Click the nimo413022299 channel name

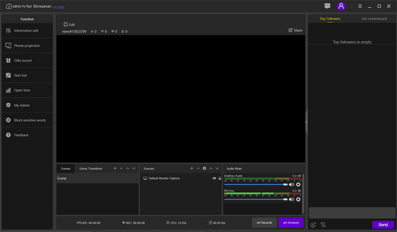pos(74,31)
